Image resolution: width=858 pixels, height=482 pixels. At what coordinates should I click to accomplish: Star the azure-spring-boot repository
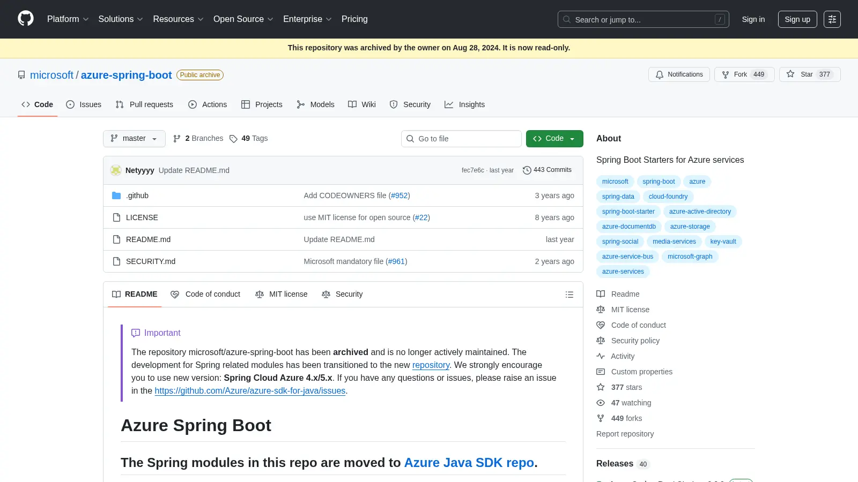coord(810,74)
